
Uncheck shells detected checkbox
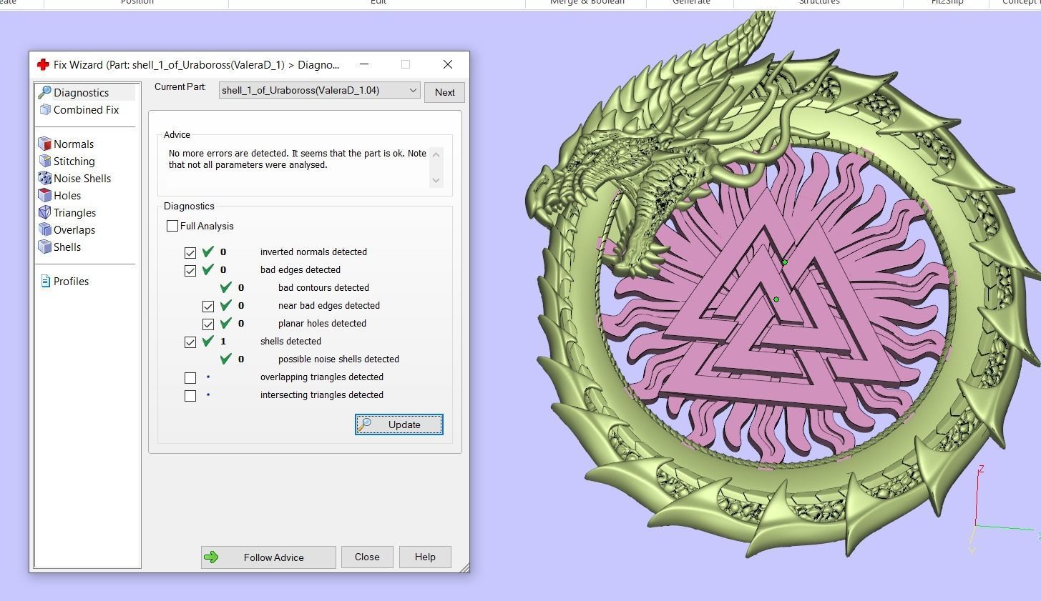point(190,342)
